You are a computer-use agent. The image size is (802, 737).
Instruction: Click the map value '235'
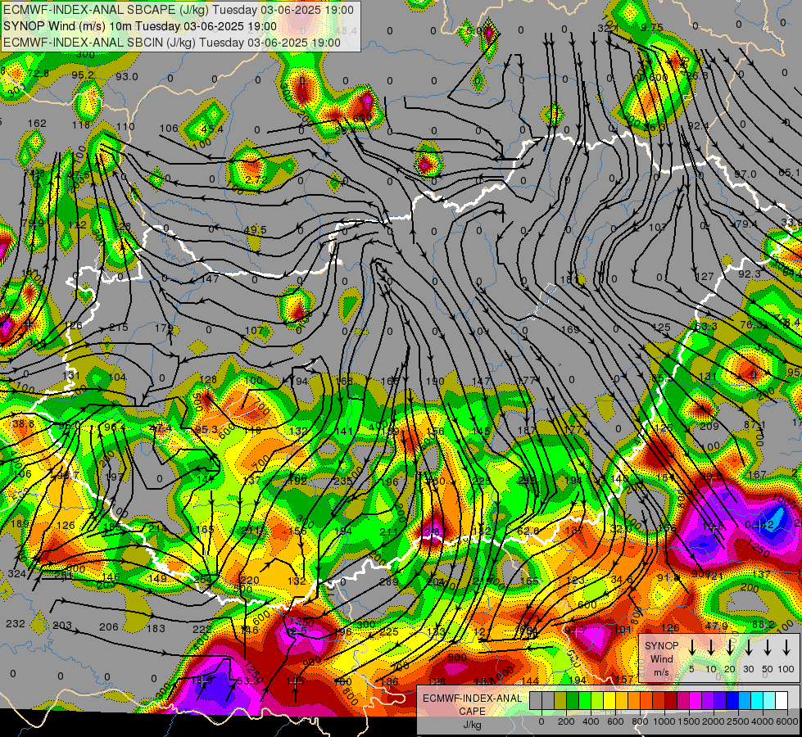[343, 481]
